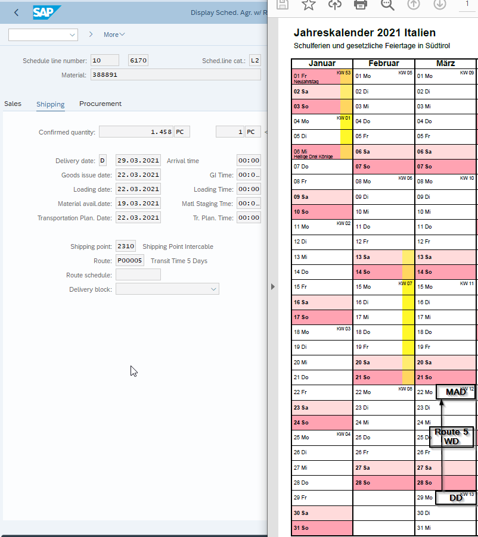Click the PDF page number box

[x=468, y=5]
